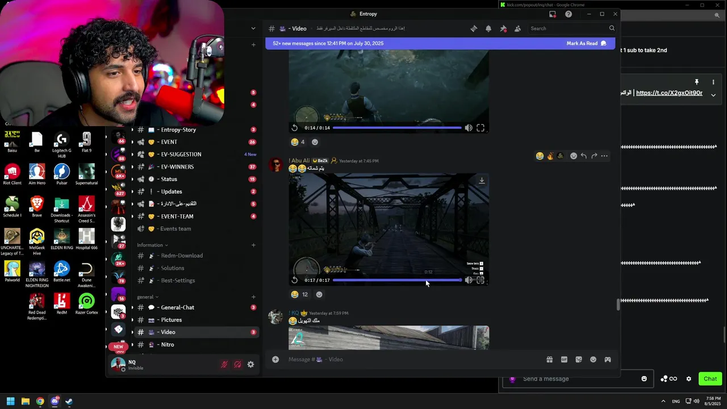Viewport: 727px width, 409px height.
Task: Open fullscreen on the 0:14 video
Action: click(481, 128)
